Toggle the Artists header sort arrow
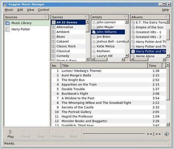The height and width of the screenshot is (149, 174). click(126, 17)
